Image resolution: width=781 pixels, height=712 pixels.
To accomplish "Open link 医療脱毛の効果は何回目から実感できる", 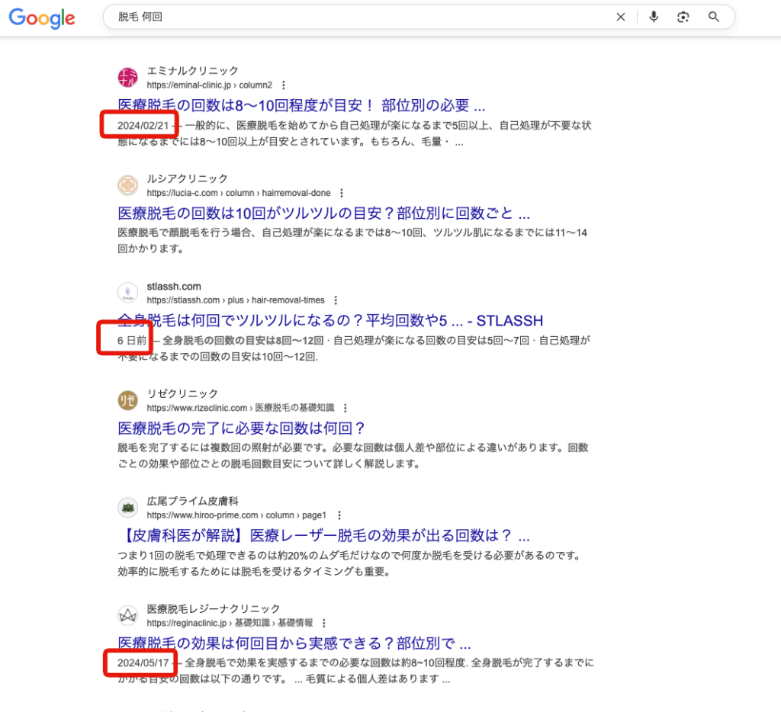I will click(294, 643).
